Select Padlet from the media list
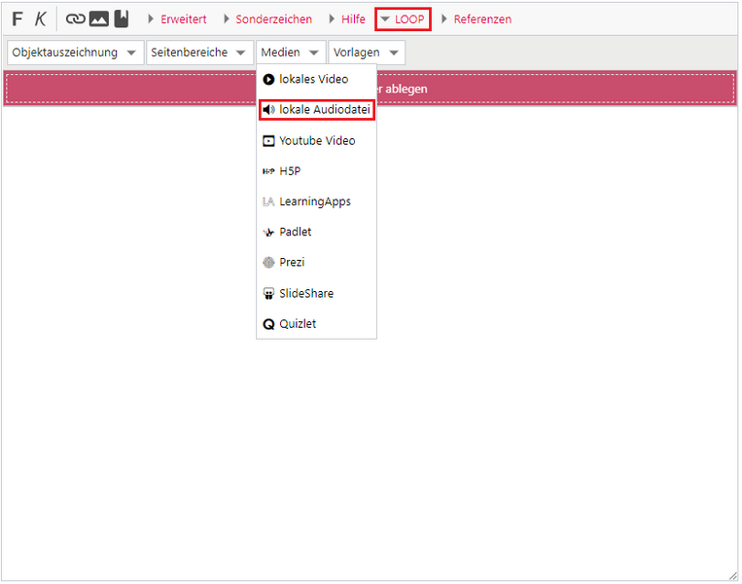 pyautogui.click(x=316, y=232)
